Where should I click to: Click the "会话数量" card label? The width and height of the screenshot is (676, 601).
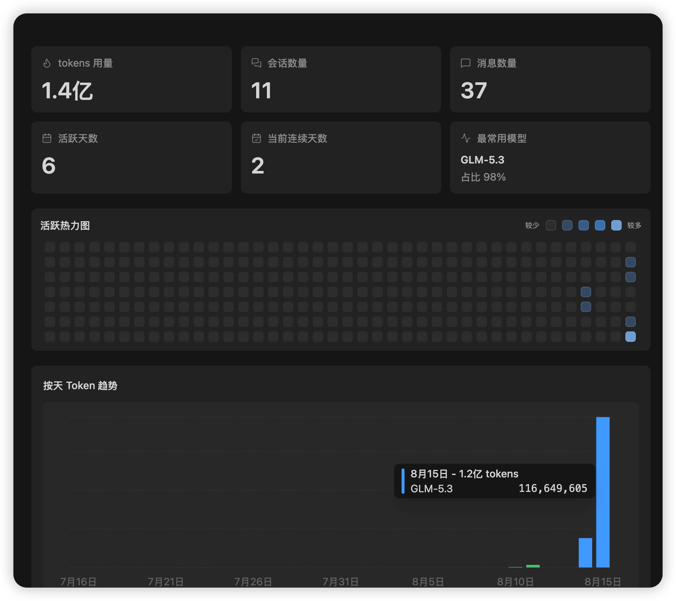pyautogui.click(x=287, y=63)
